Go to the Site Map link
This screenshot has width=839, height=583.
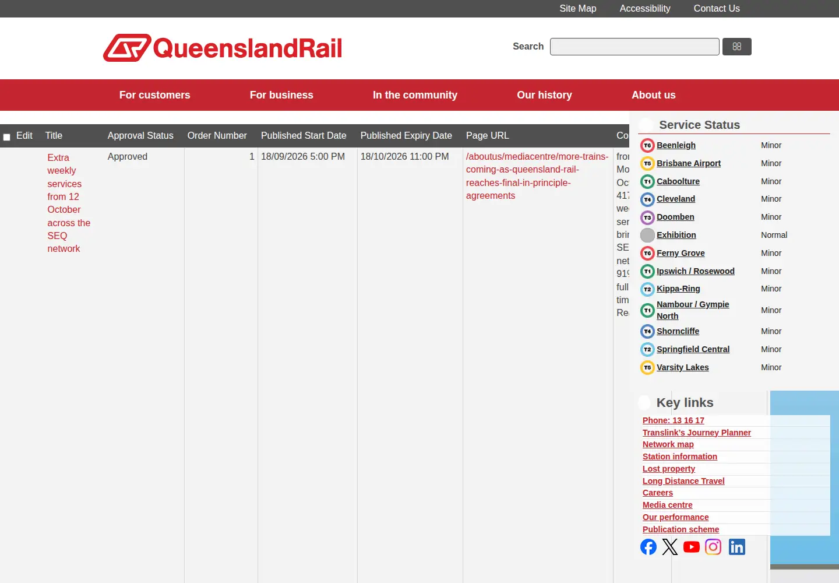coord(578,9)
